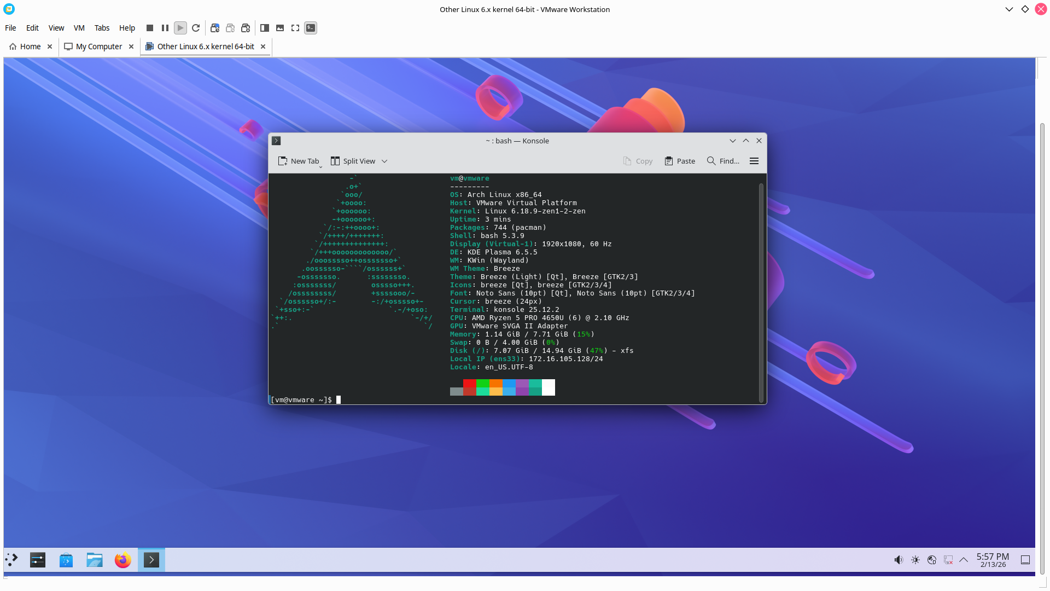1050x591 pixels.
Task: Power off the VM with stop button
Action: point(149,28)
